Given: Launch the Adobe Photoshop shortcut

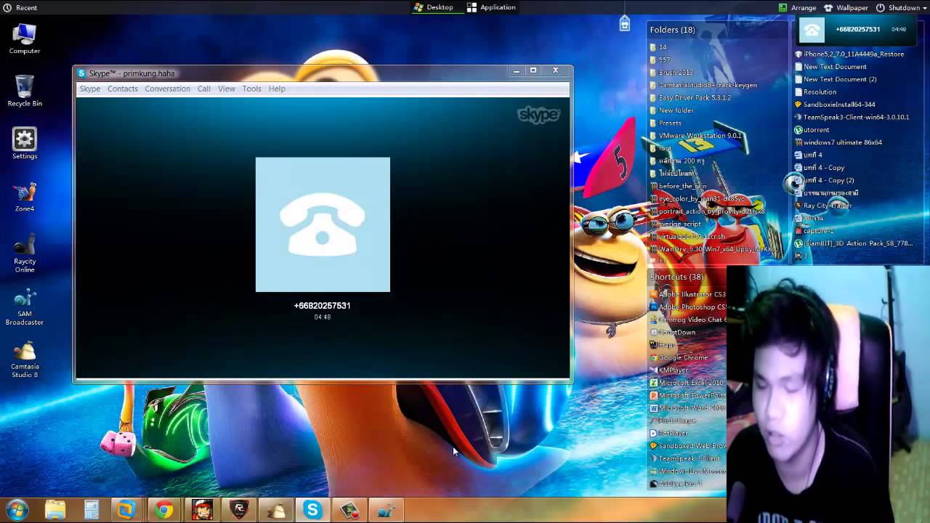Looking at the screenshot, I should (x=687, y=307).
